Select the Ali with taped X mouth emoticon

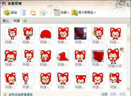coord(115,33)
